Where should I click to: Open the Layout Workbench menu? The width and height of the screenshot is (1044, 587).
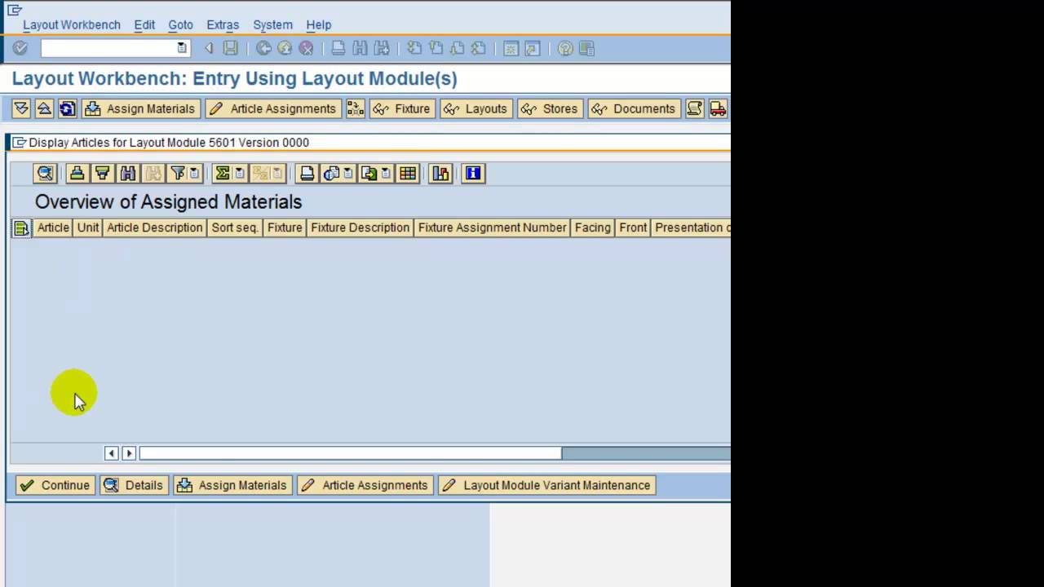click(72, 24)
